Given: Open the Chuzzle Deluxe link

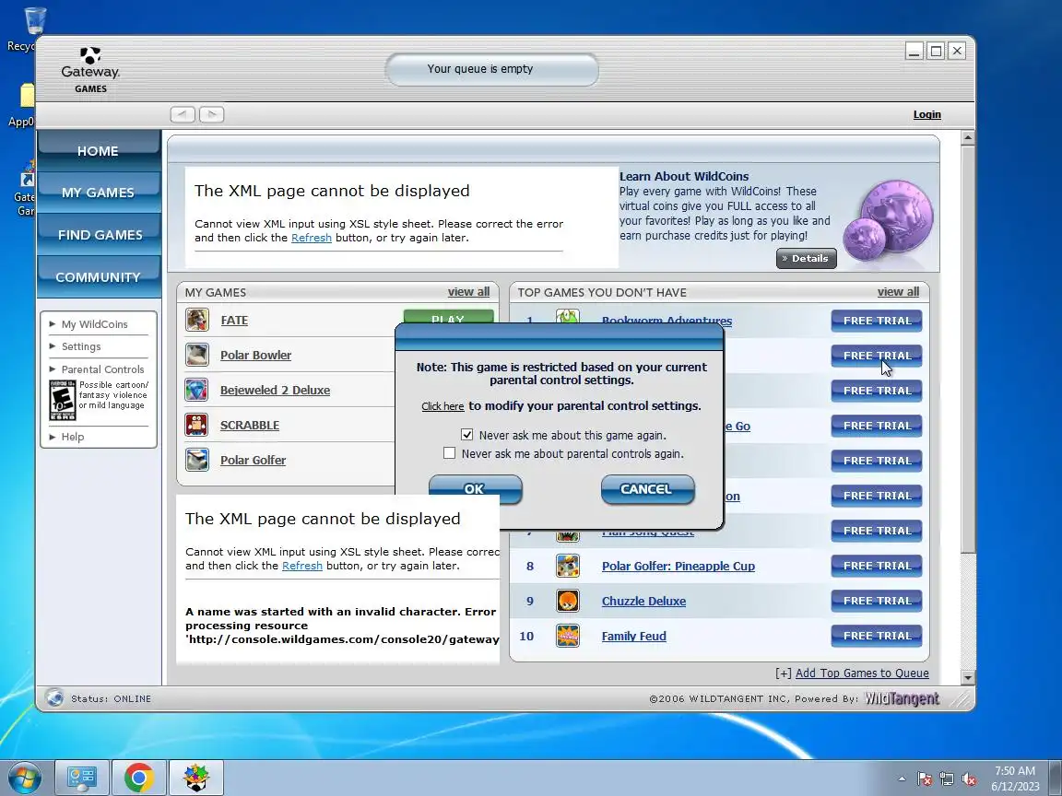Looking at the screenshot, I should (x=643, y=601).
